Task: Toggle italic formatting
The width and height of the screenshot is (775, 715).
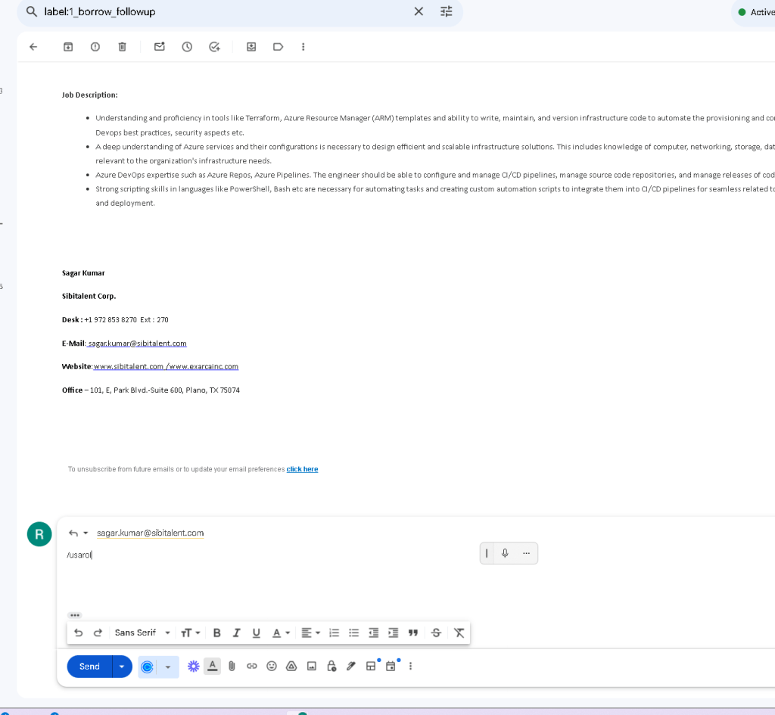Action: click(x=236, y=633)
